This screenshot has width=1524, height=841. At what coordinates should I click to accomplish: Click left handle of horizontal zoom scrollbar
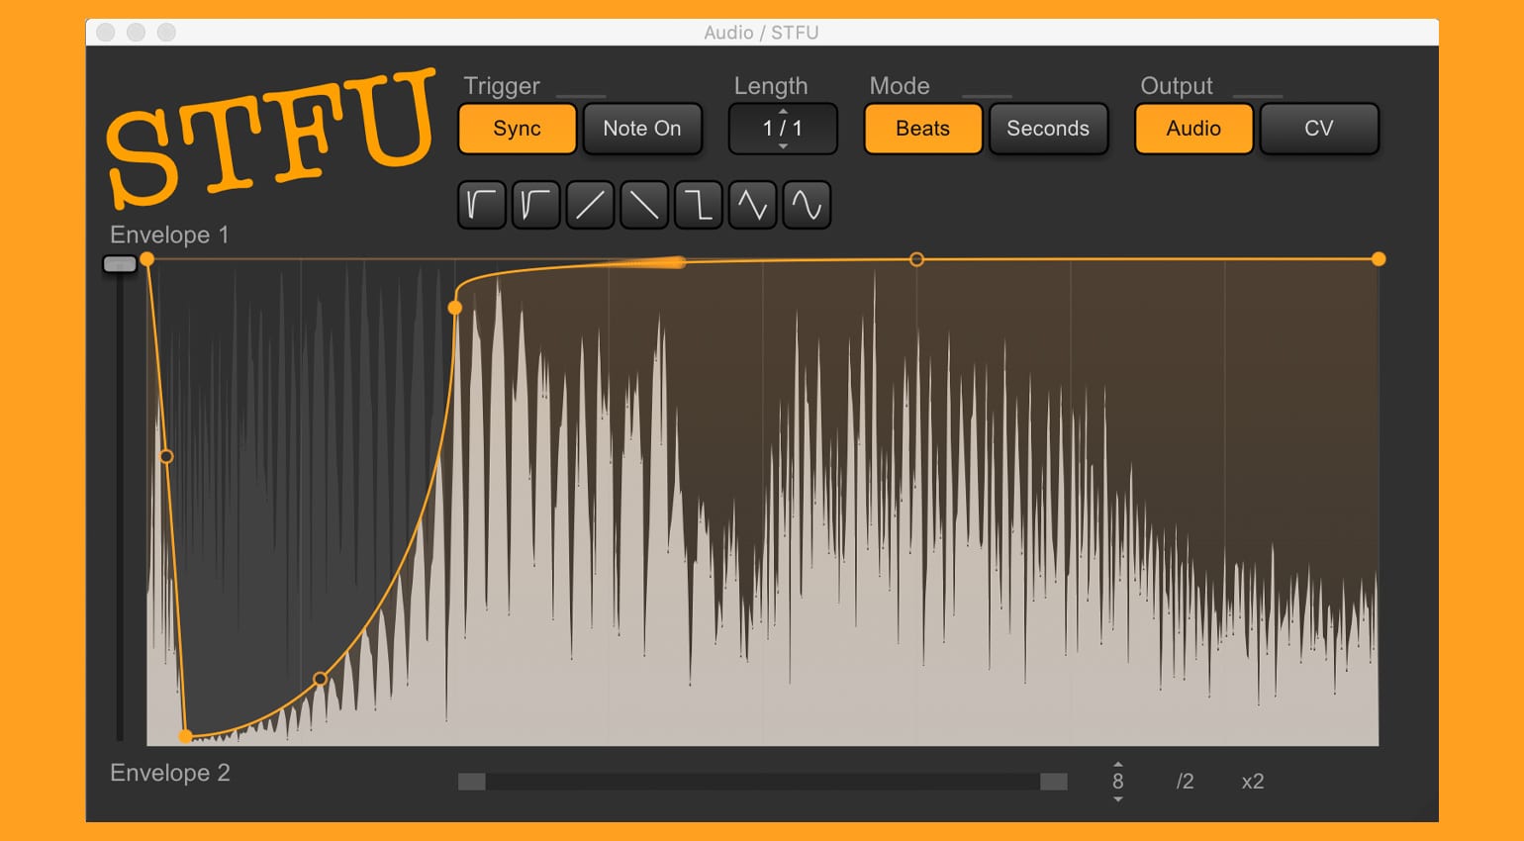point(472,782)
